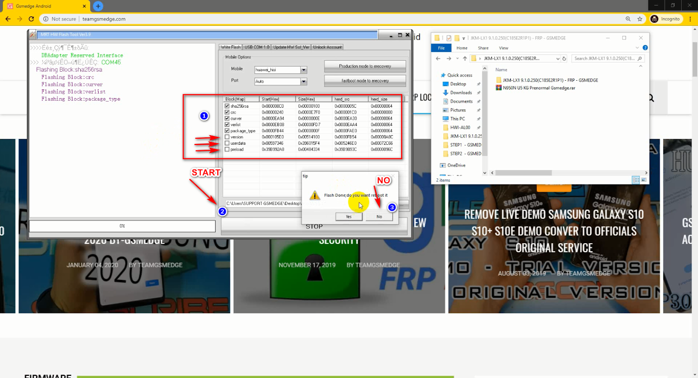
Task: Uncheck the curver block
Action: click(x=227, y=118)
